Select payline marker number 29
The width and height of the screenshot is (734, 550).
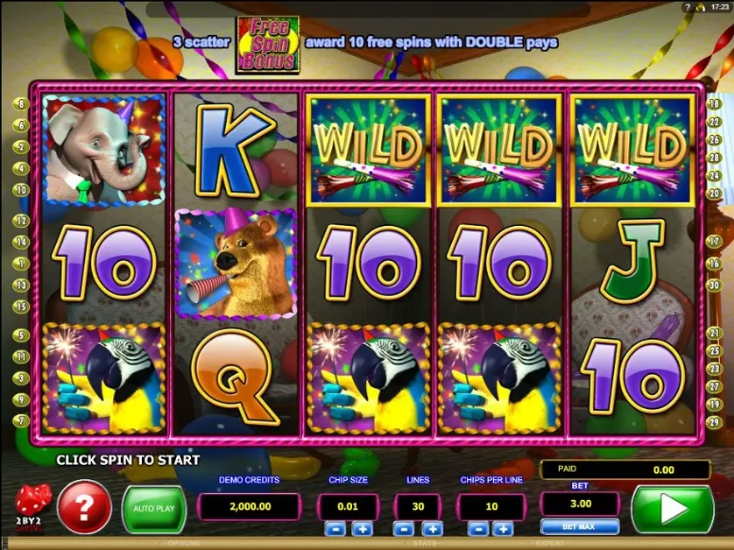click(x=715, y=422)
